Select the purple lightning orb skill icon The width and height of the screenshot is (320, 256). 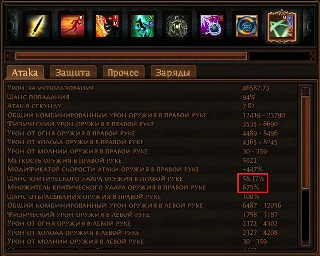[211, 26]
